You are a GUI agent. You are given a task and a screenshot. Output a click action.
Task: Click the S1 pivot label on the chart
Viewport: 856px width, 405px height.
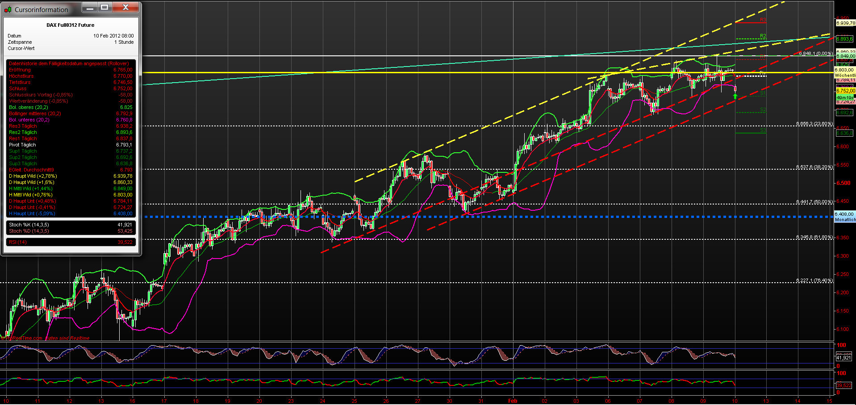pos(763,94)
